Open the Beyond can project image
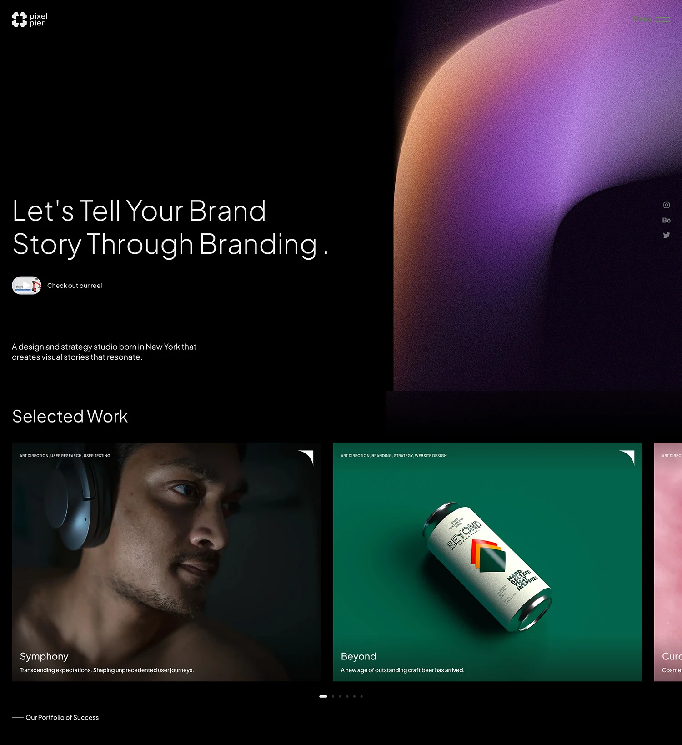This screenshot has width=682, height=745. (487, 562)
